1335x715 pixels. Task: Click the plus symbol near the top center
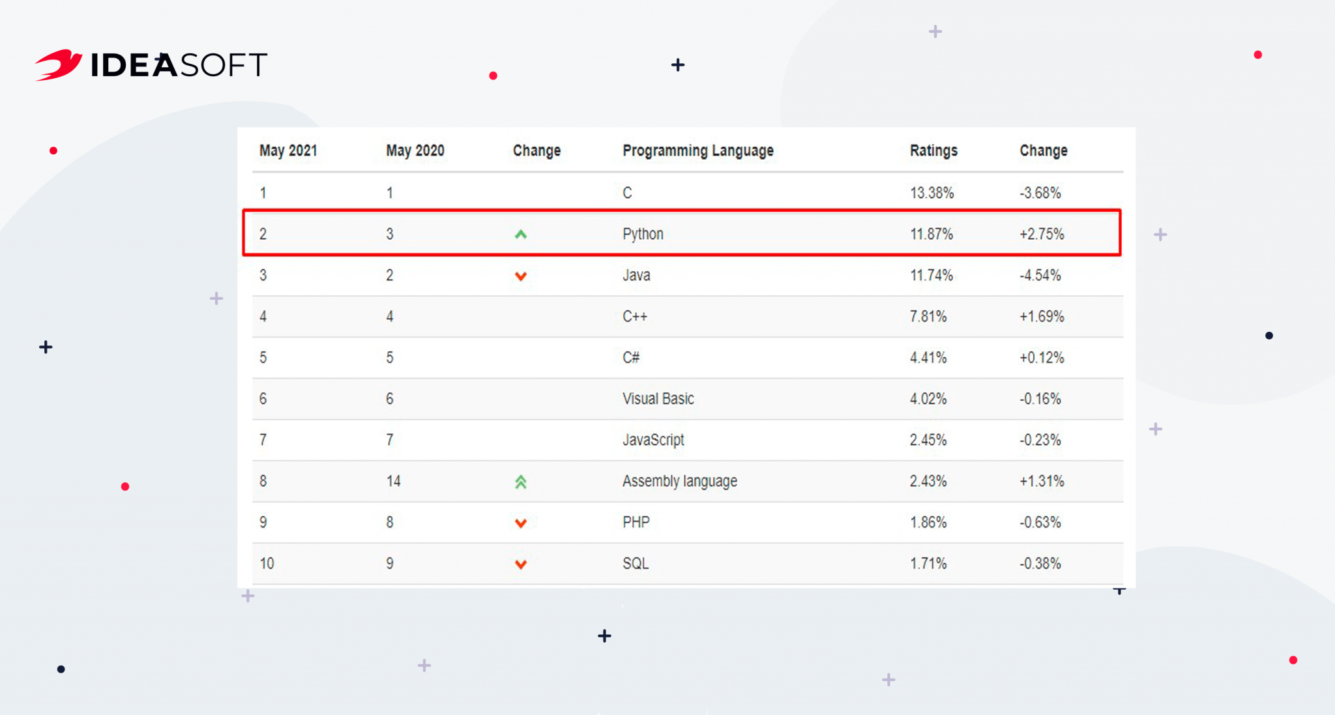(x=678, y=64)
